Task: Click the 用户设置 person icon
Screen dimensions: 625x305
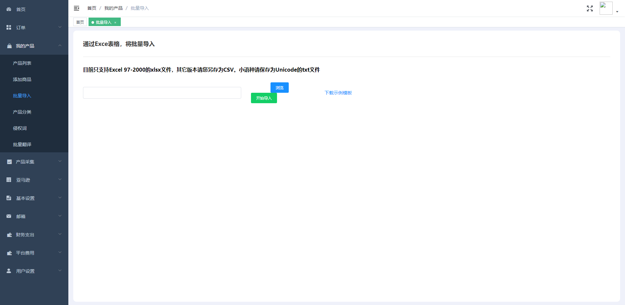Action: coord(9,271)
